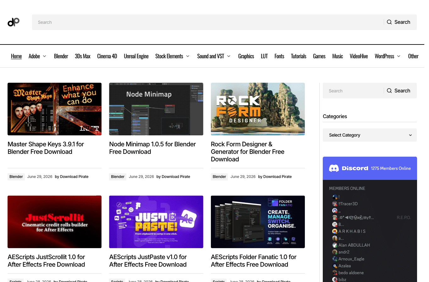Open Master Shape Keys 3.9.1 article title
Viewport: 429px width, 282px height.
pos(46,148)
